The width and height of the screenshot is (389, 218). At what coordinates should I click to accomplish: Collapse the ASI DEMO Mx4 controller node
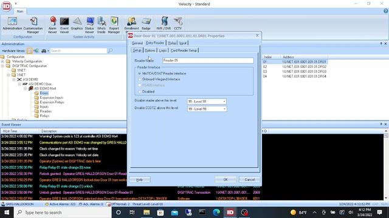(26, 88)
